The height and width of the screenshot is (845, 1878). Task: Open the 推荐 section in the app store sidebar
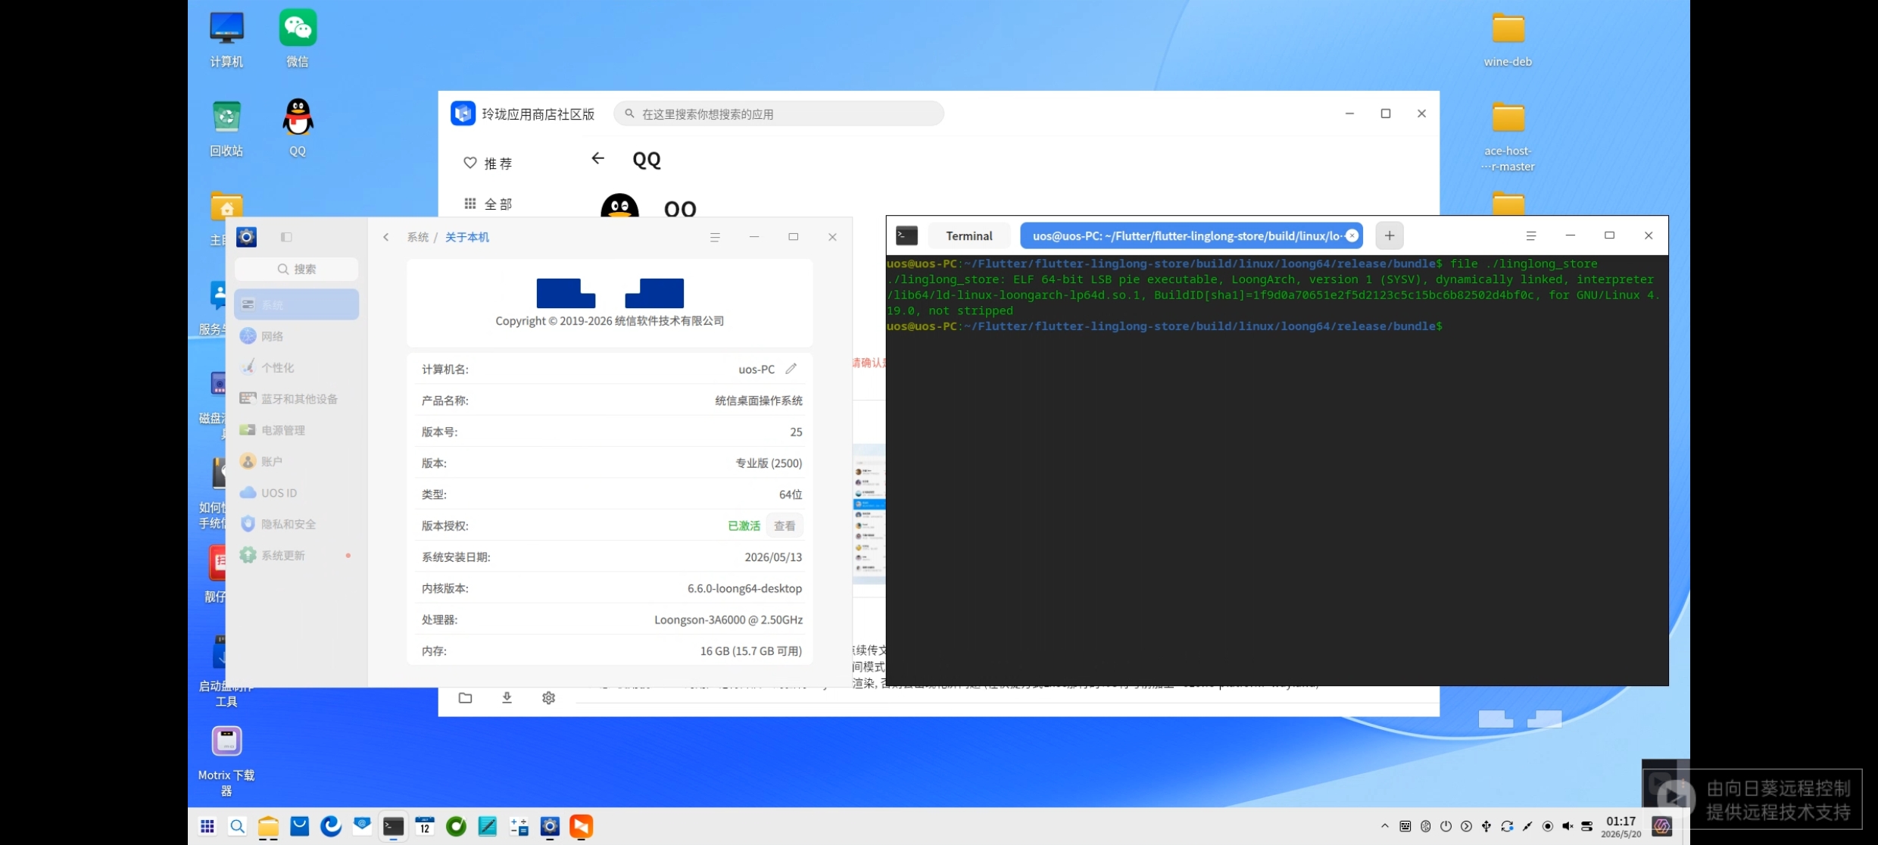[488, 163]
